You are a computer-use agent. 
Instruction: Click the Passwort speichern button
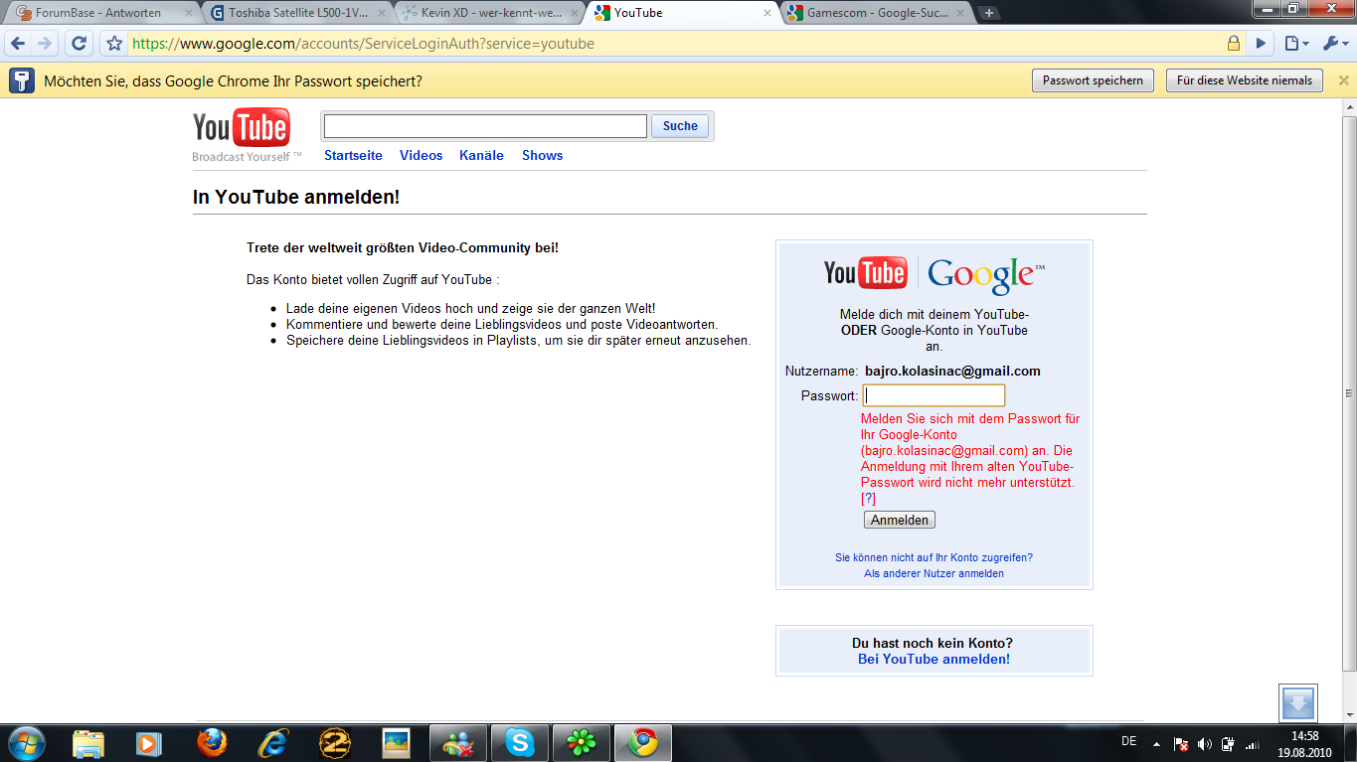tap(1093, 80)
